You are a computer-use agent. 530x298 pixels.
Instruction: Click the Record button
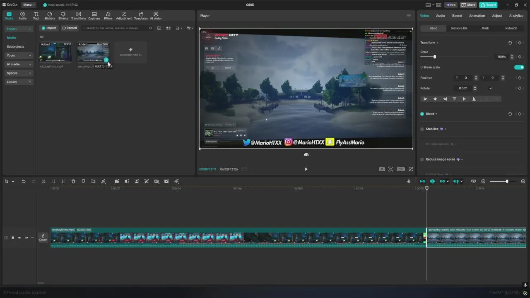click(70, 28)
